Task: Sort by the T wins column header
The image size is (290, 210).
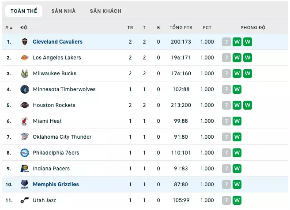Action: coord(144,28)
